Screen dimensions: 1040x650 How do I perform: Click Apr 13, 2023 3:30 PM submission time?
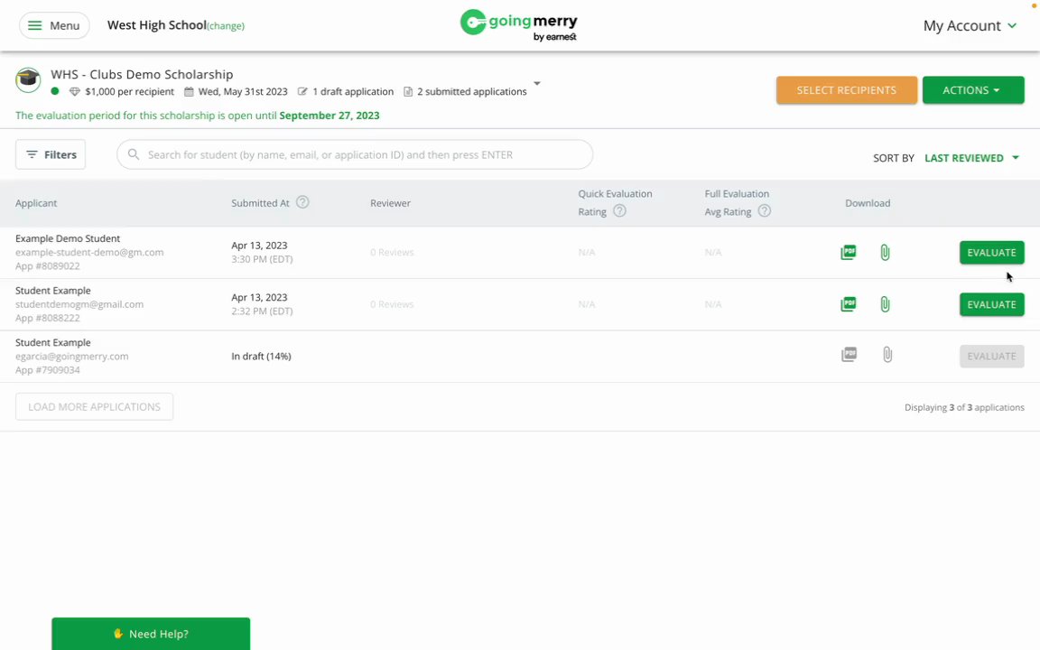click(262, 252)
